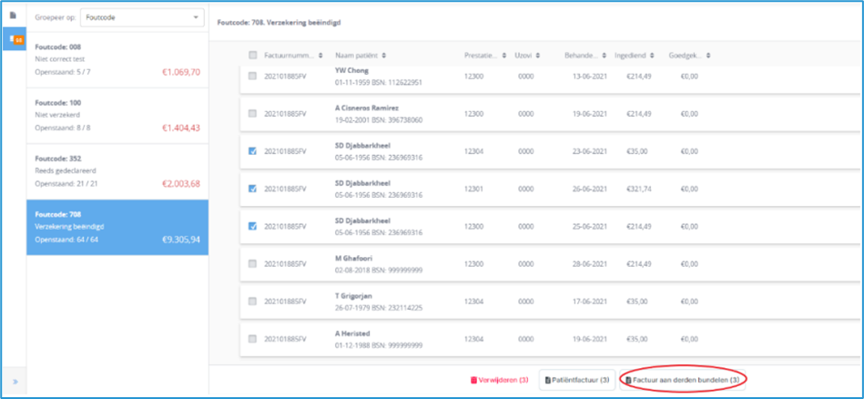Select checkbox for M Ghafoori row
This screenshot has width=864, height=399.
(252, 263)
